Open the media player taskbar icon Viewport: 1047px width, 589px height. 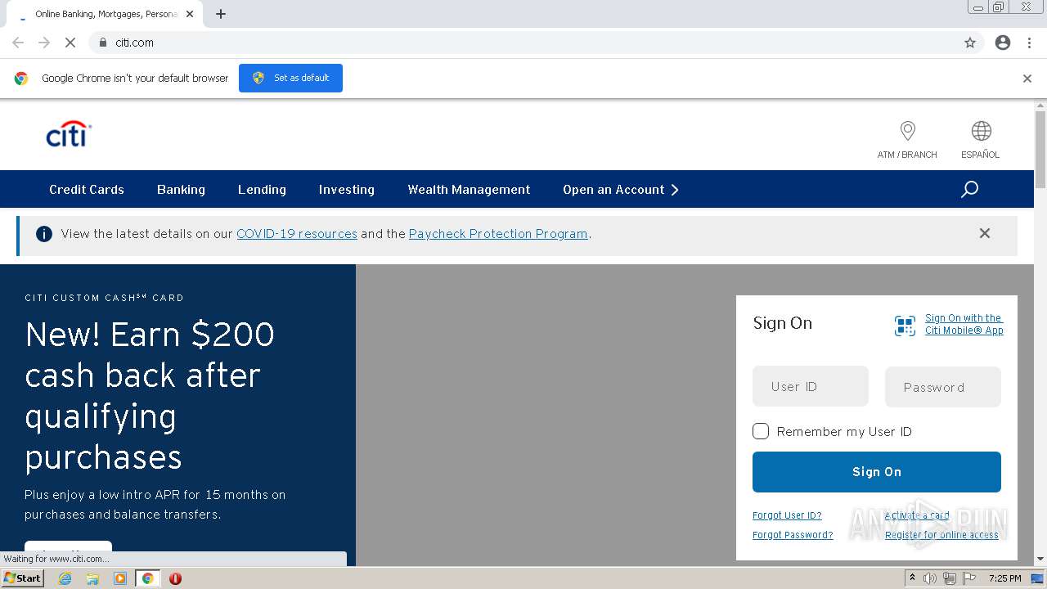[x=120, y=578]
